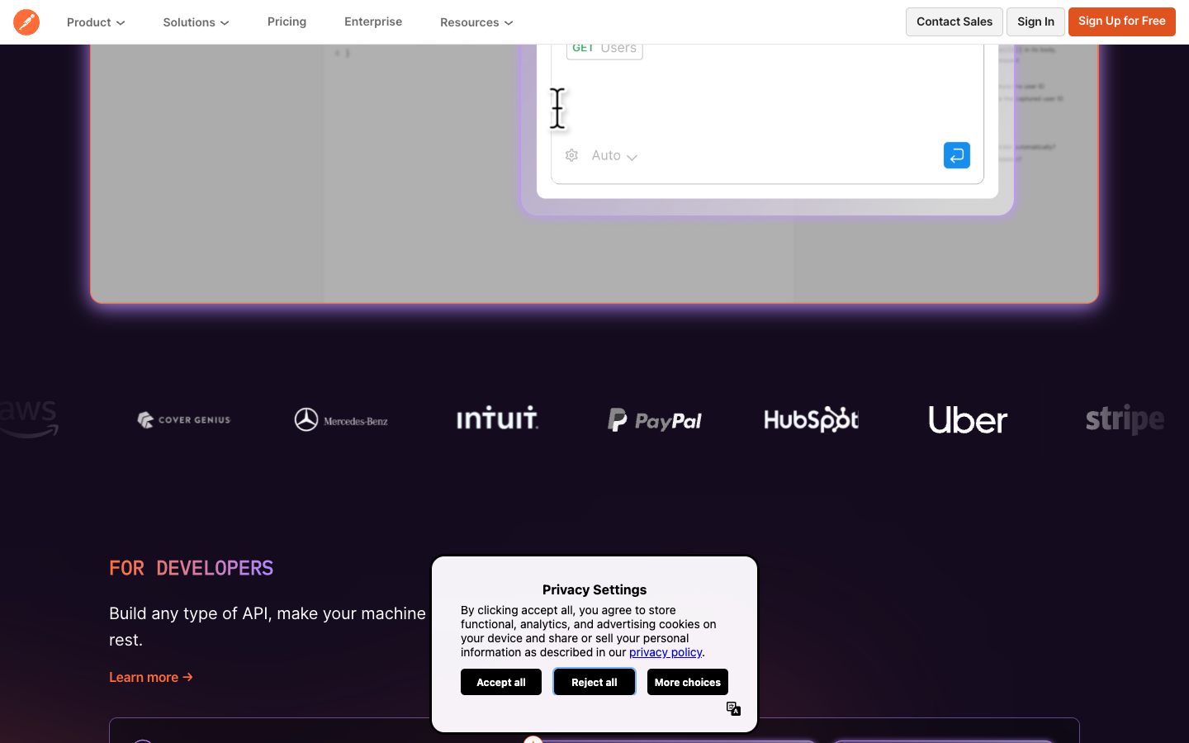Open the Product dropdown menu
Screen dimensions: 1189x743
pos(96,22)
